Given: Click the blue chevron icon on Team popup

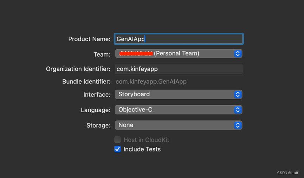Looking at the screenshot, I should [x=238, y=53].
